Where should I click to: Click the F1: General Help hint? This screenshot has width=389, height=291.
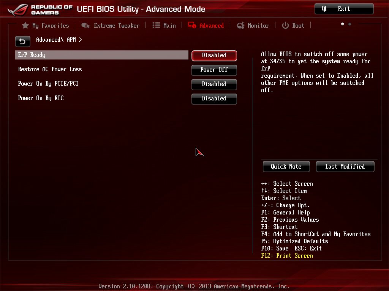285,213
